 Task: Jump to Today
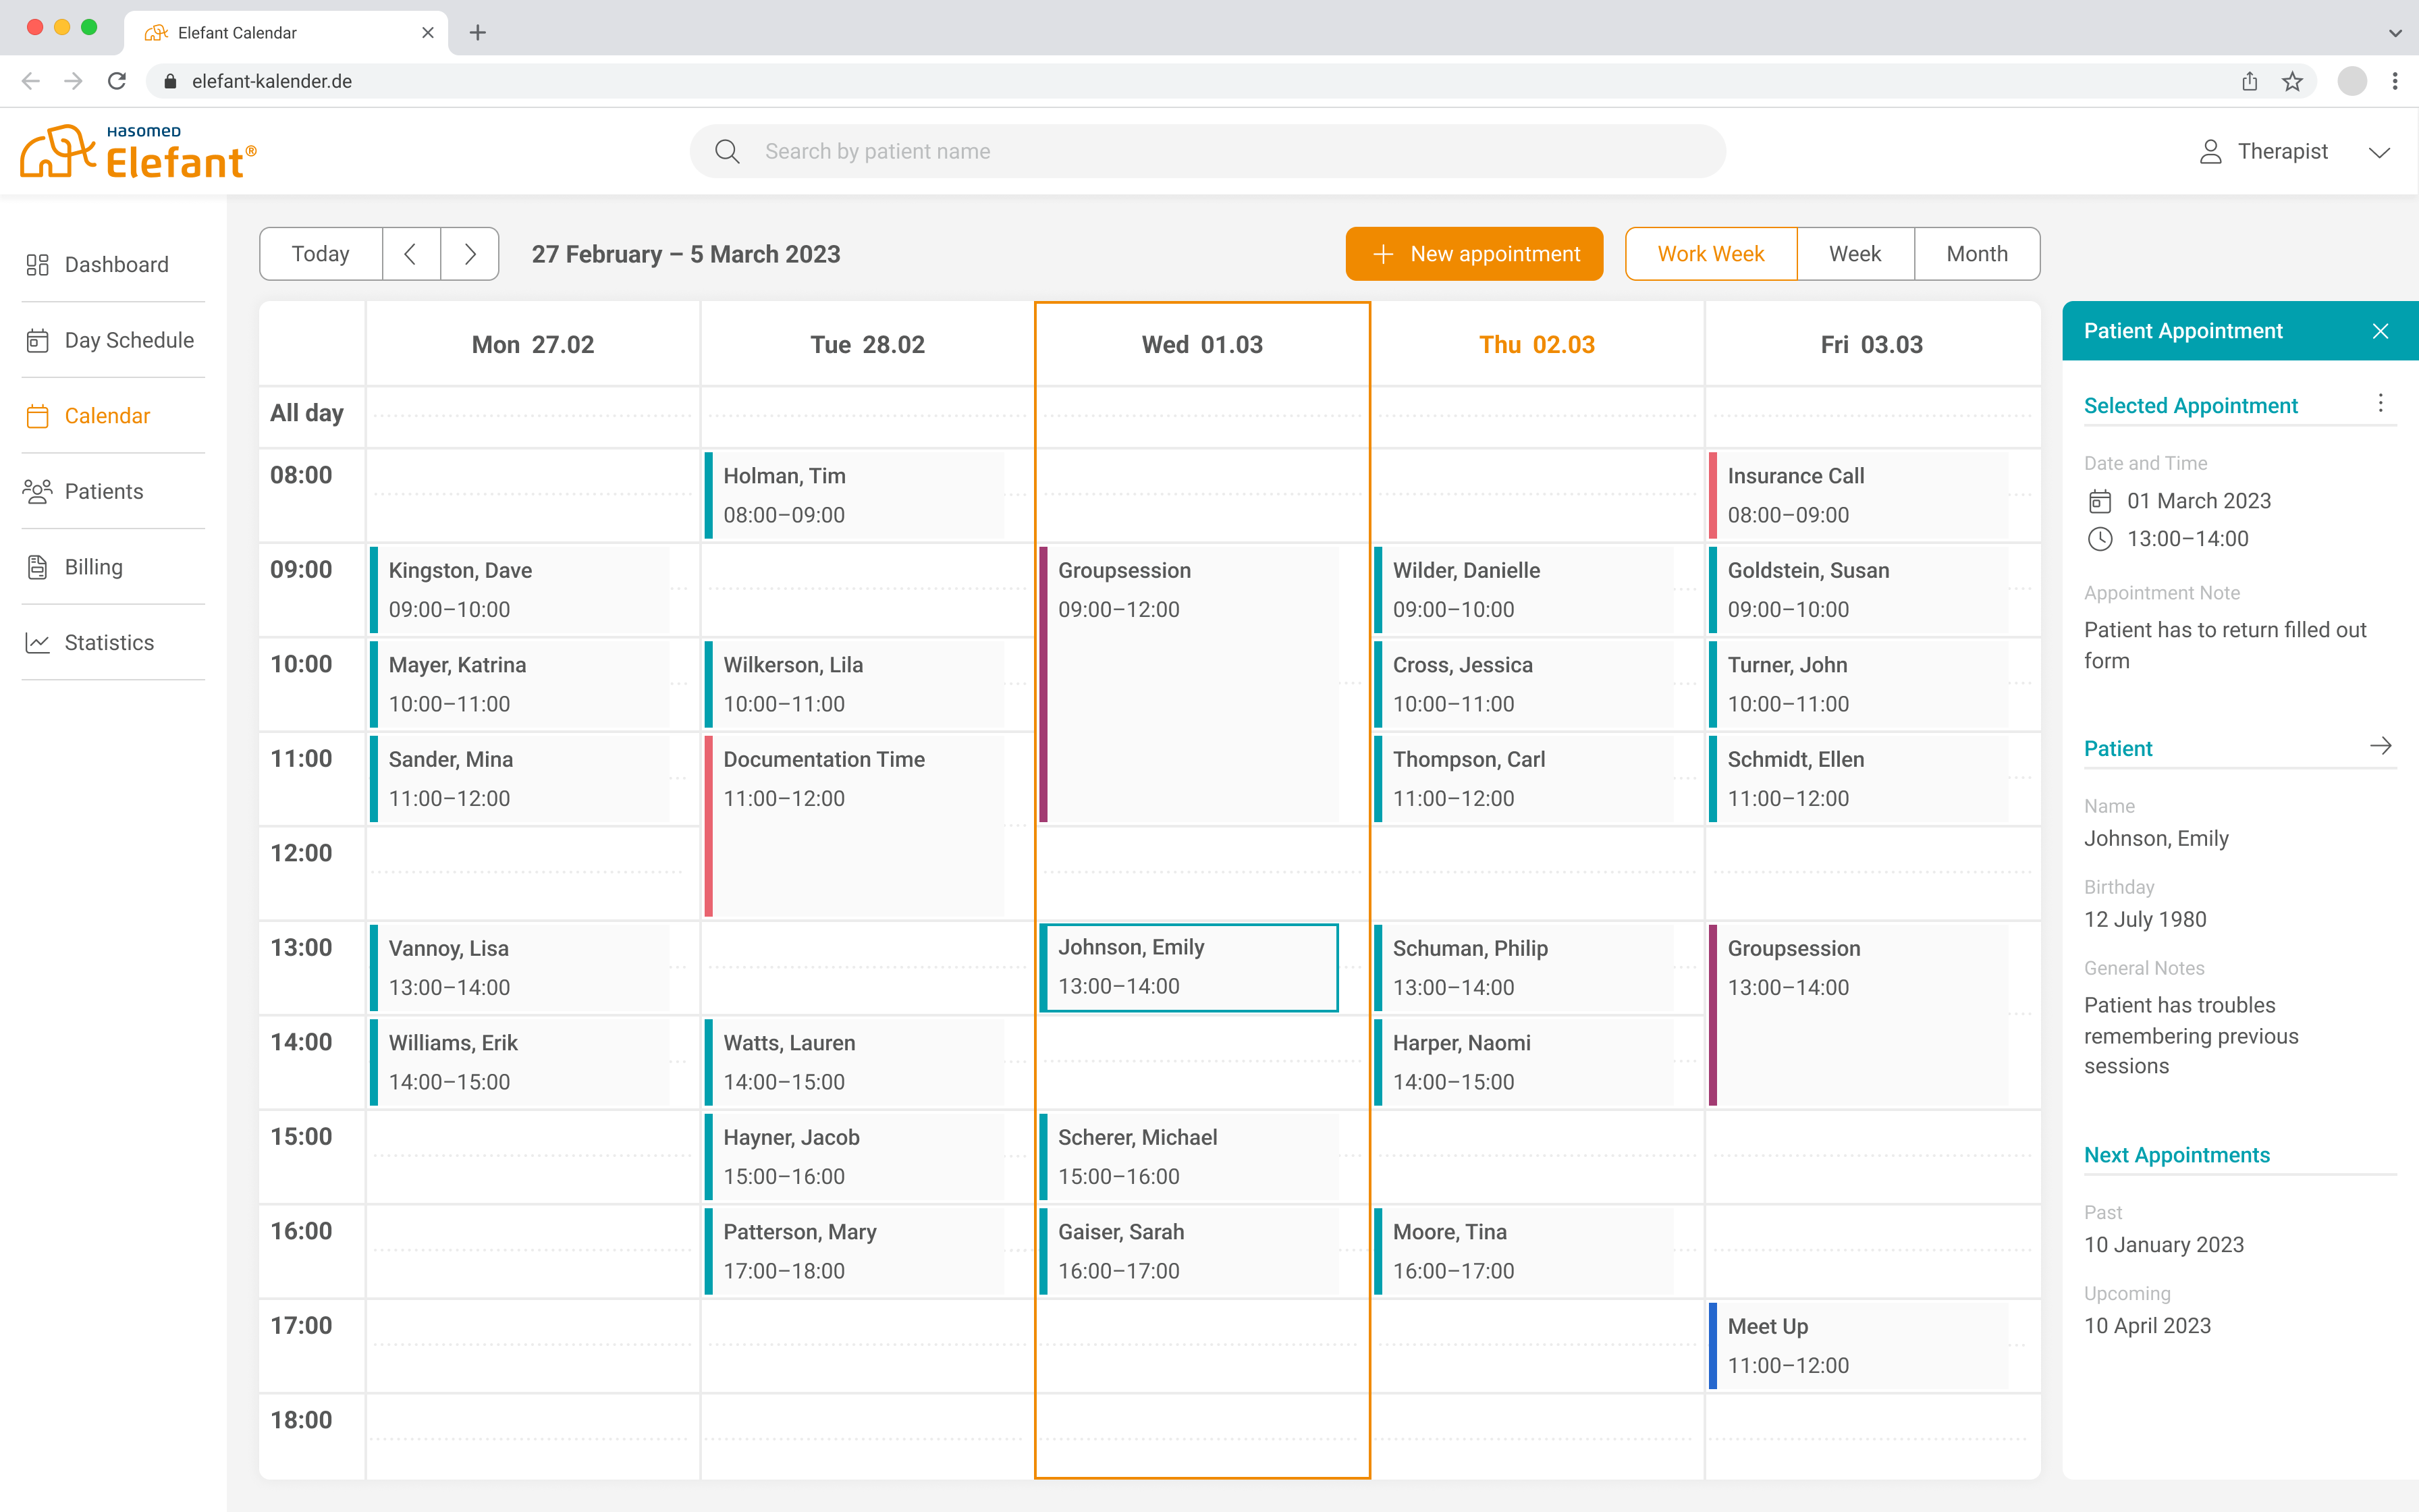click(x=320, y=254)
